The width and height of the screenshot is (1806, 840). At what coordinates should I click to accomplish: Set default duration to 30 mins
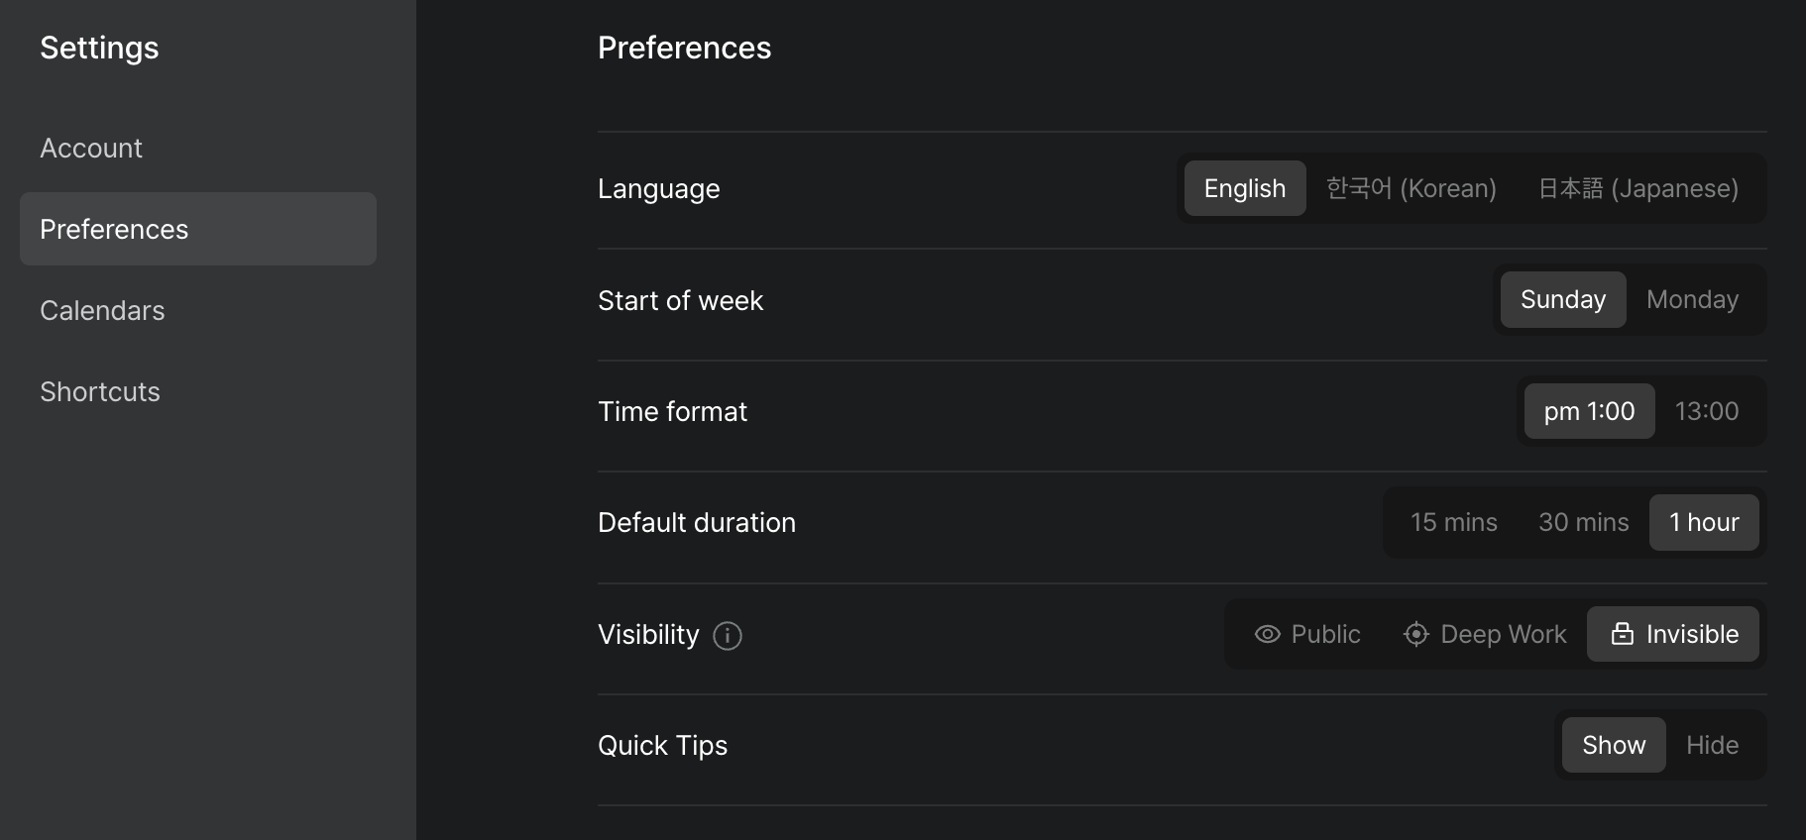(1584, 522)
